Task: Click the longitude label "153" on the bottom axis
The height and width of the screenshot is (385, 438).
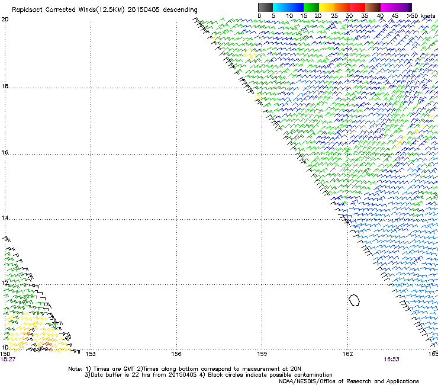Action: (91, 354)
